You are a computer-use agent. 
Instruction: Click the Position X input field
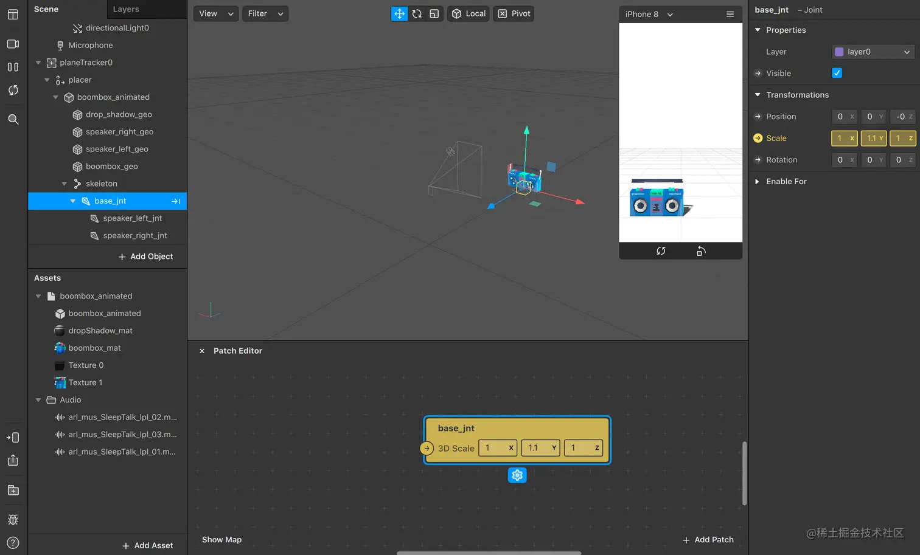pos(844,117)
